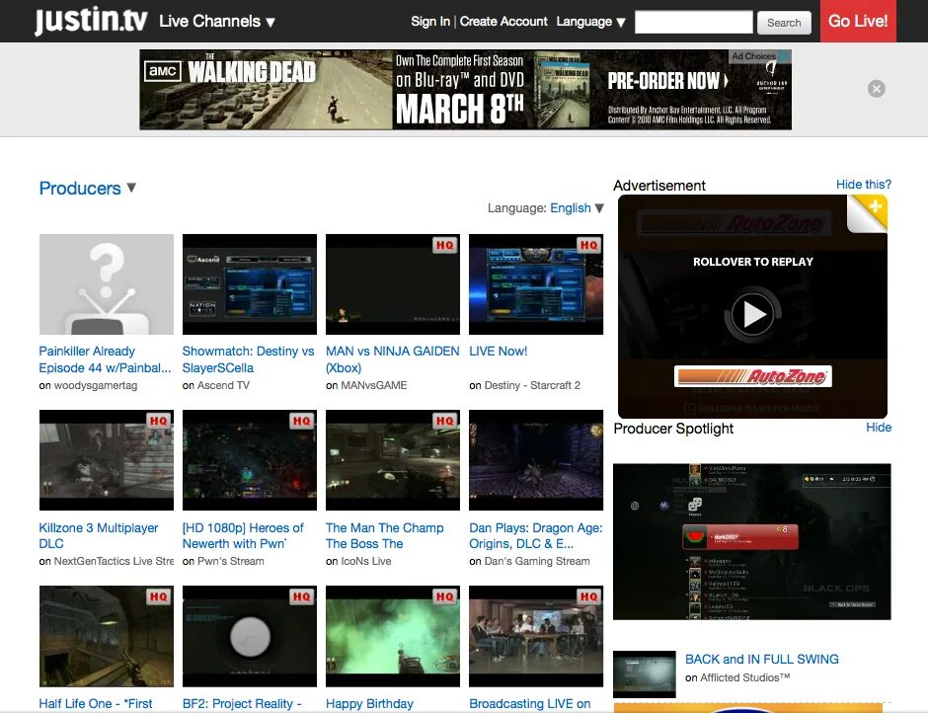Click the Ascend TV channel name
Image resolution: width=928 pixels, height=713 pixels.
tap(223, 385)
